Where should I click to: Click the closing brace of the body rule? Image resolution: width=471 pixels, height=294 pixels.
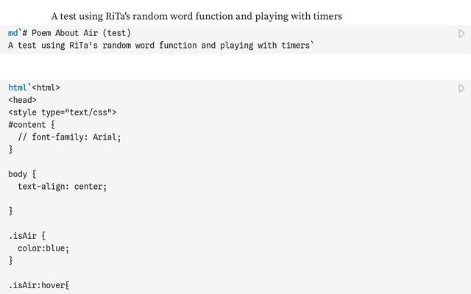tap(10, 211)
